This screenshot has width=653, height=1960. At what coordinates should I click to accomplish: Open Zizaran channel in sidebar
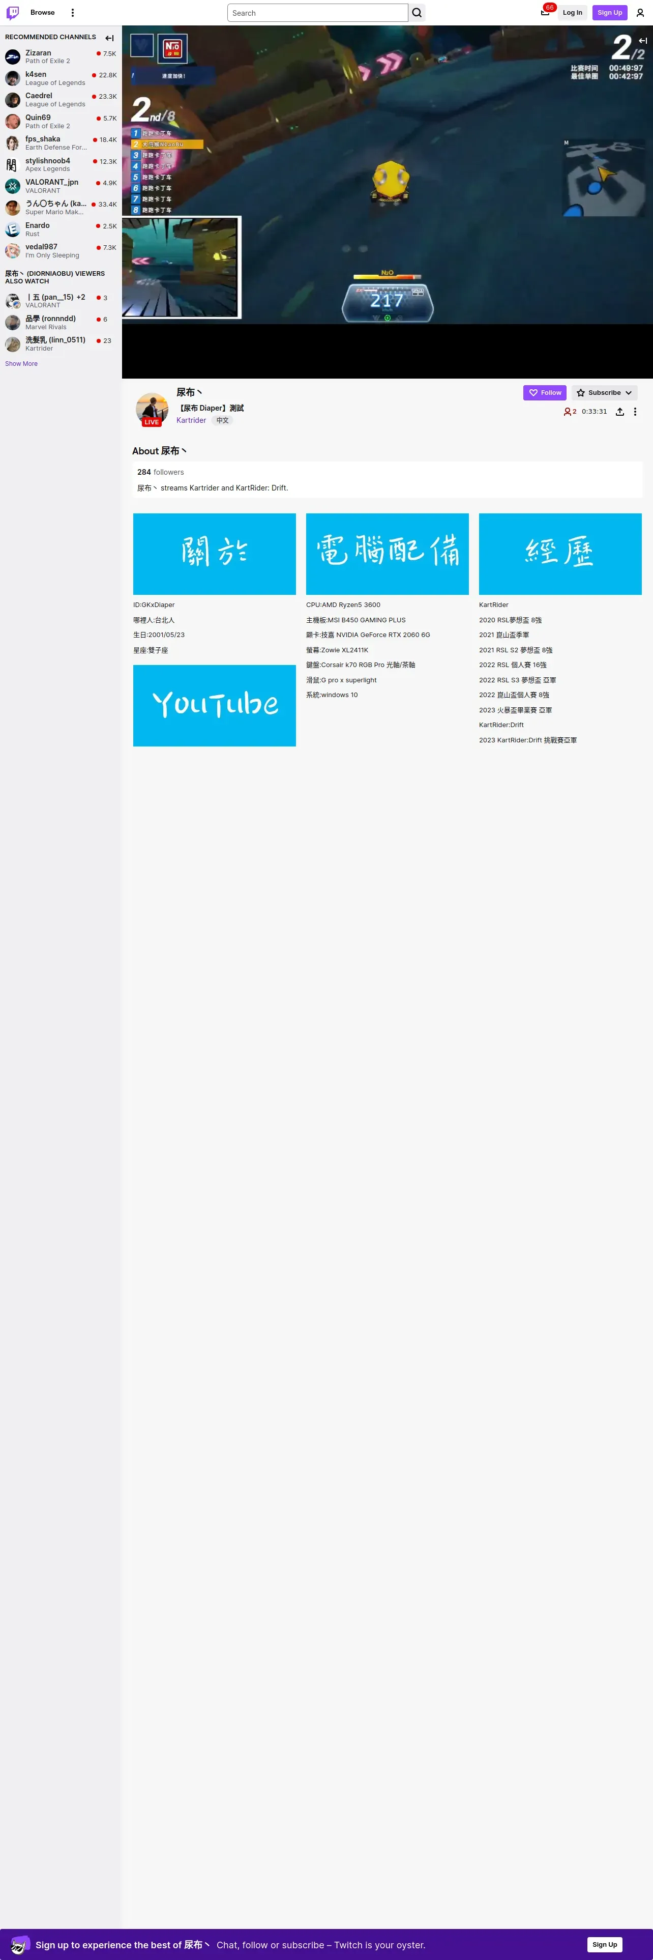61,57
